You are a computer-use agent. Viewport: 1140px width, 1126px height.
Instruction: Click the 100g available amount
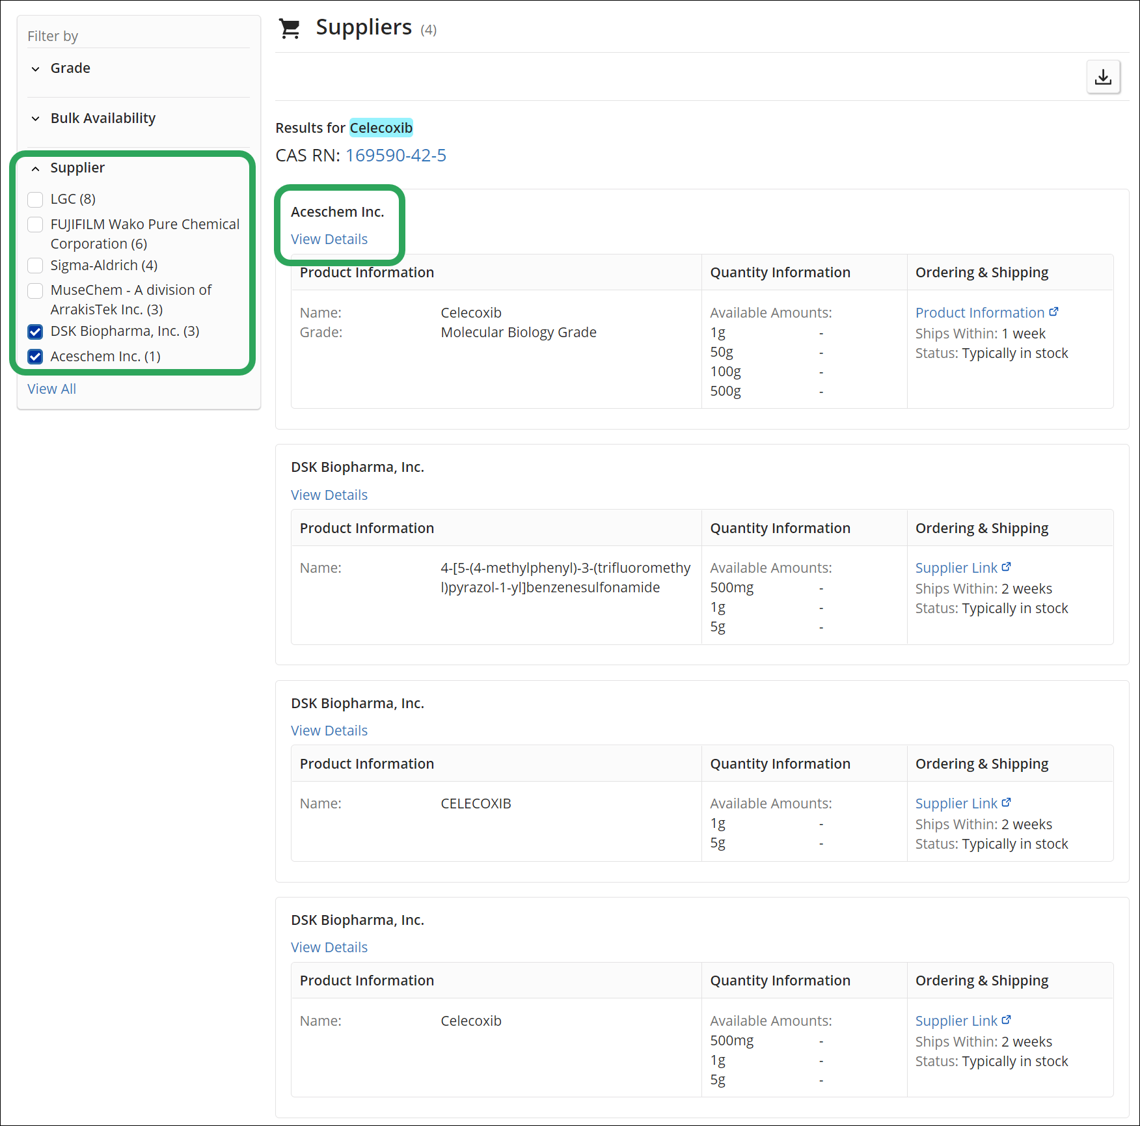tap(726, 371)
